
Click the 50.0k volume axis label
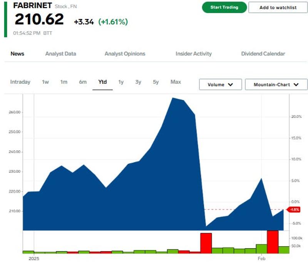coord(296,246)
